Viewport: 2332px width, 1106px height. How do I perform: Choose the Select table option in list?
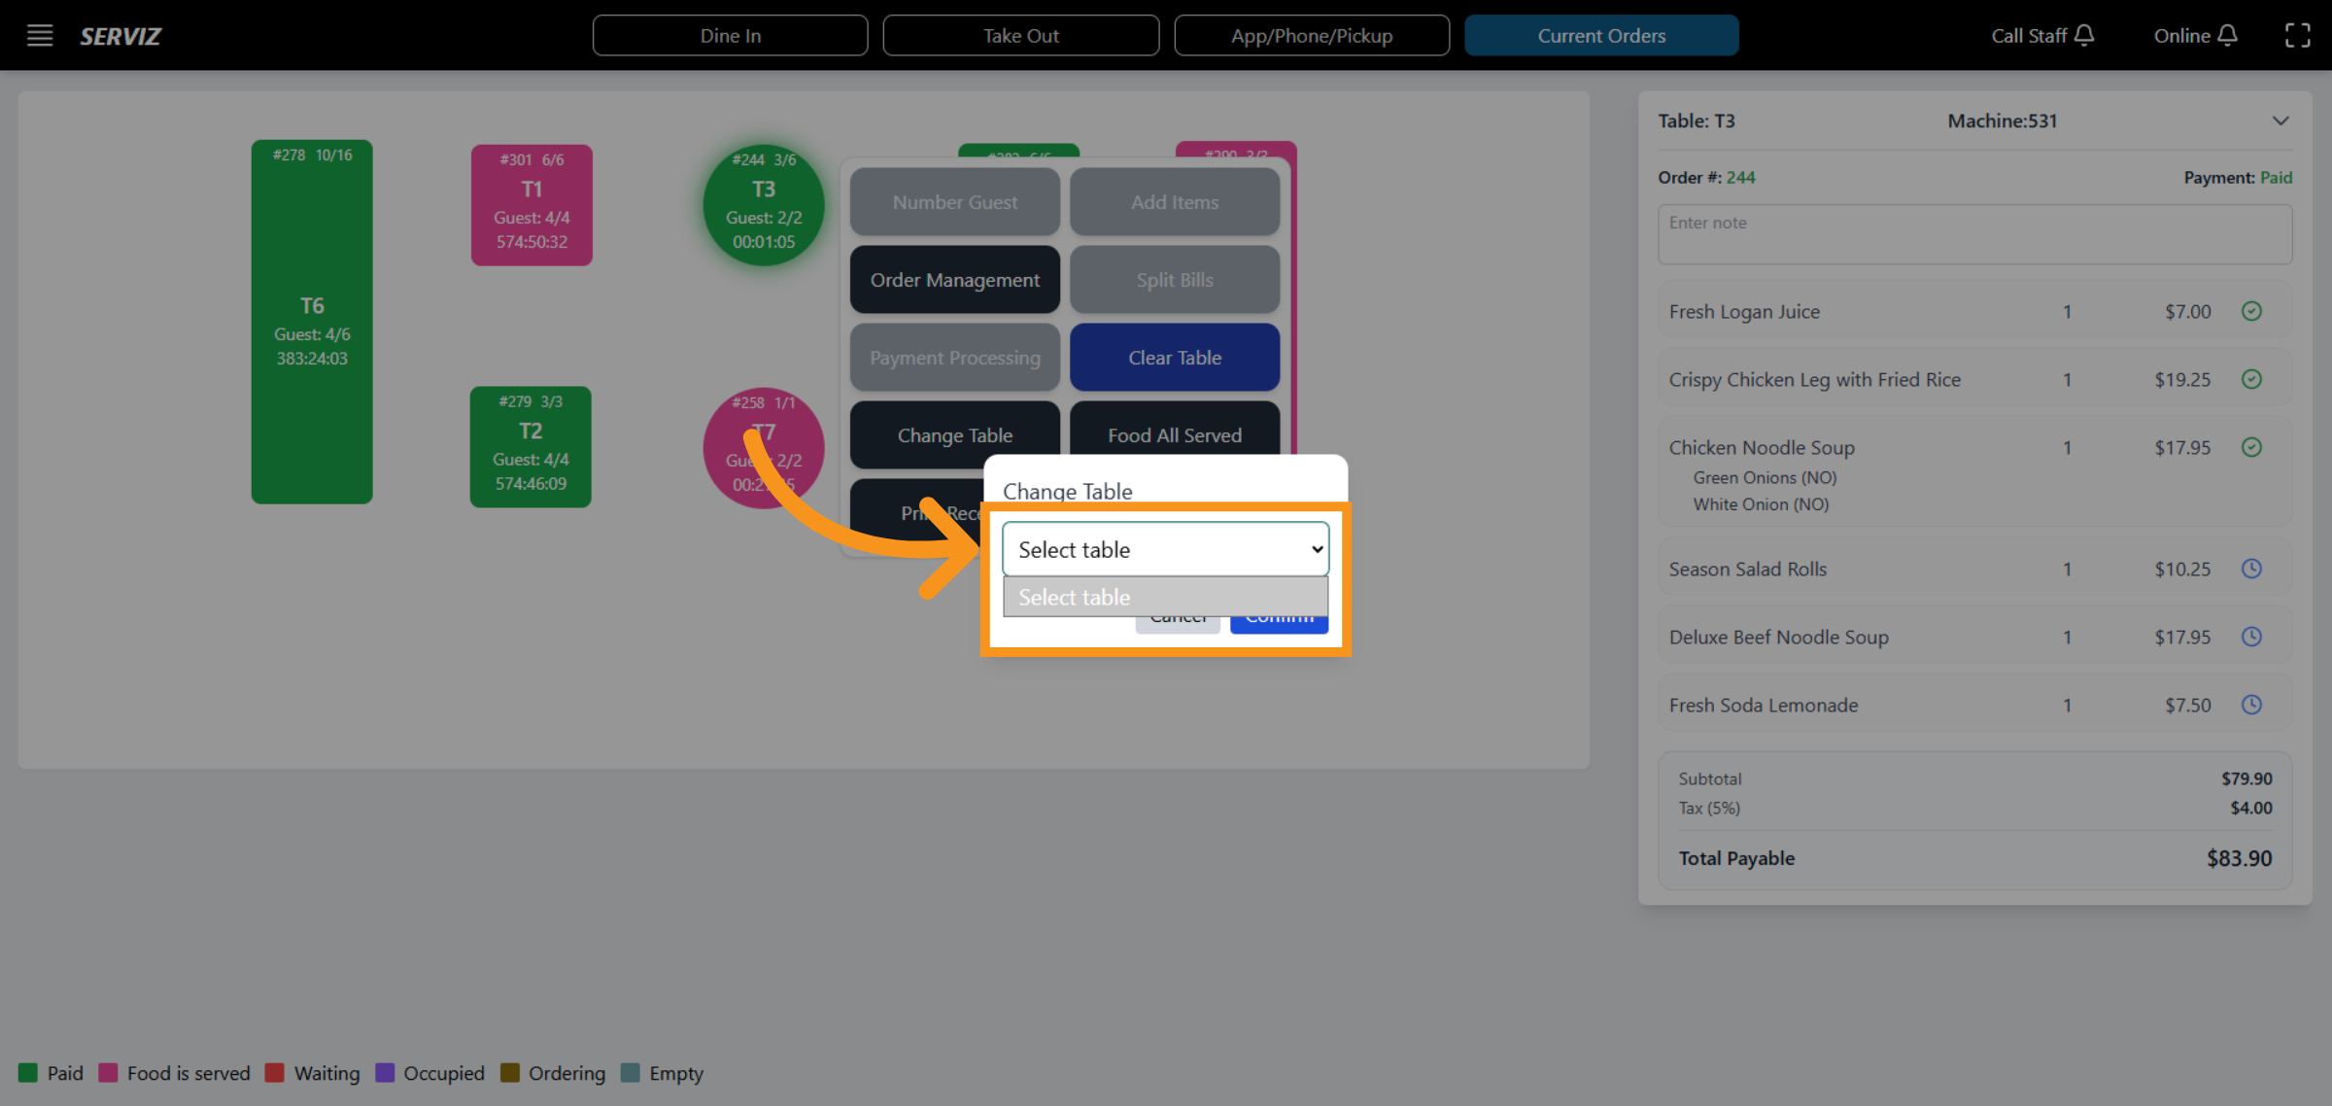coord(1165,597)
